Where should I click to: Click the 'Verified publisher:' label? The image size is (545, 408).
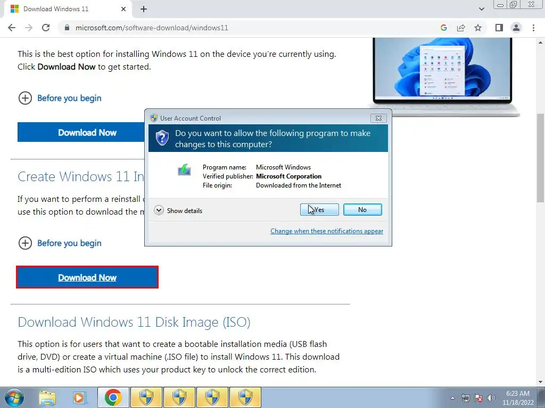click(x=228, y=176)
